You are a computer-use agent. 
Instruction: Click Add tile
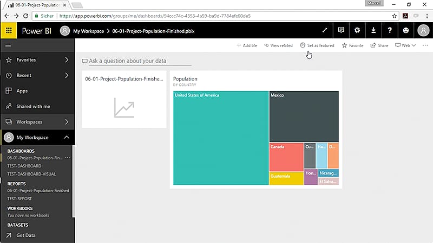[x=247, y=45]
